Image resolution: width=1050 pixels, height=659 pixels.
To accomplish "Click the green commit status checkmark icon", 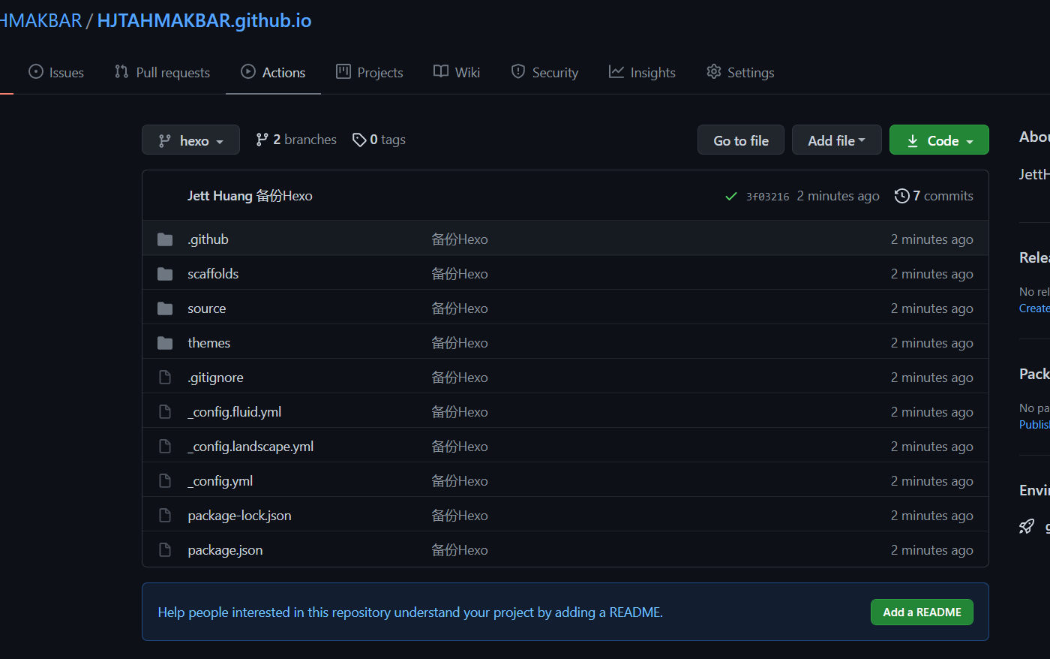I will (x=730, y=197).
